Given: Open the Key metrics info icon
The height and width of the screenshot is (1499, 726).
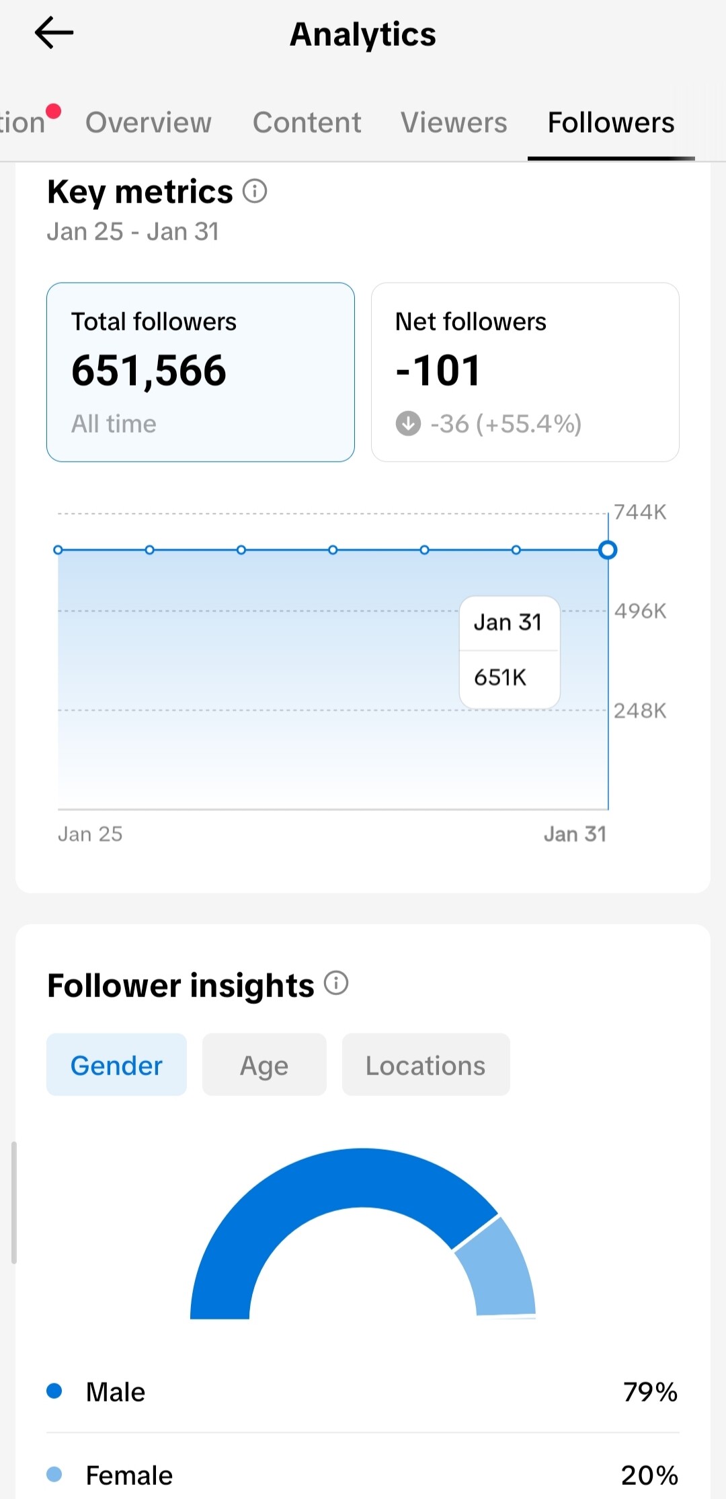Looking at the screenshot, I should coord(255,192).
